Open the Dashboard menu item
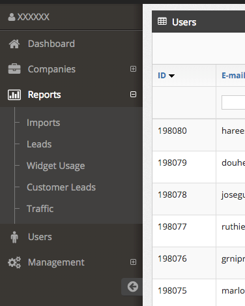245x306 pixels. (x=51, y=44)
